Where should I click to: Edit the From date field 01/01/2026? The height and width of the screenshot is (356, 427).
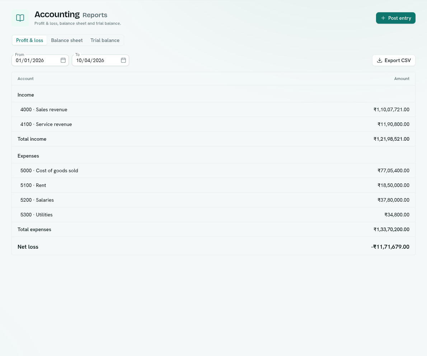(40, 60)
